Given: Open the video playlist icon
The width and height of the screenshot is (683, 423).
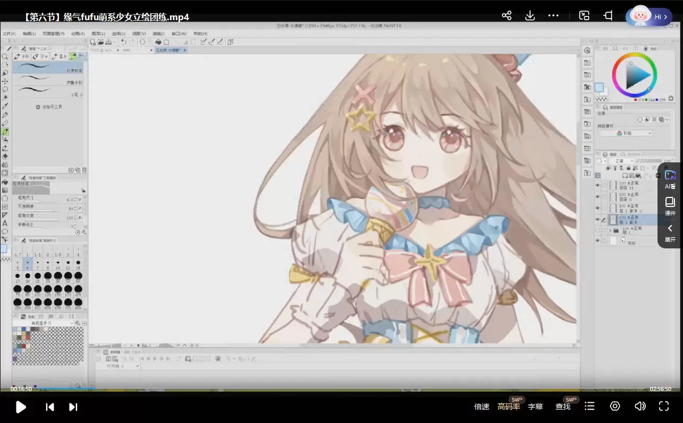Looking at the screenshot, I should tap(590, 406).
